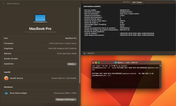Click the AppleCare+ label

(x=9, y=64)
